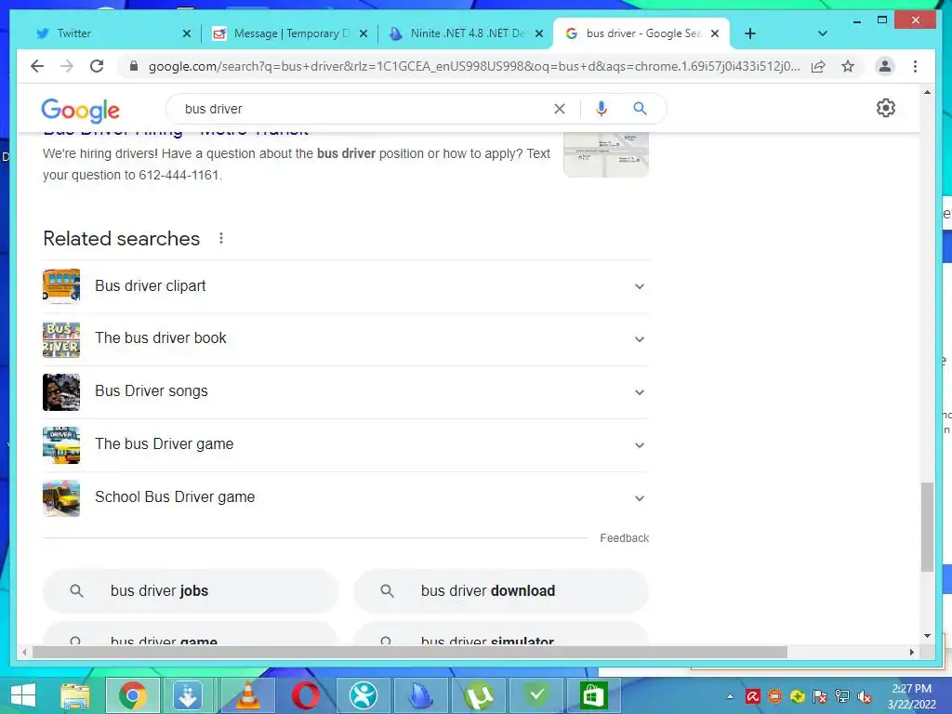Click The bus driver book thumbnail

tap(61, 338)
